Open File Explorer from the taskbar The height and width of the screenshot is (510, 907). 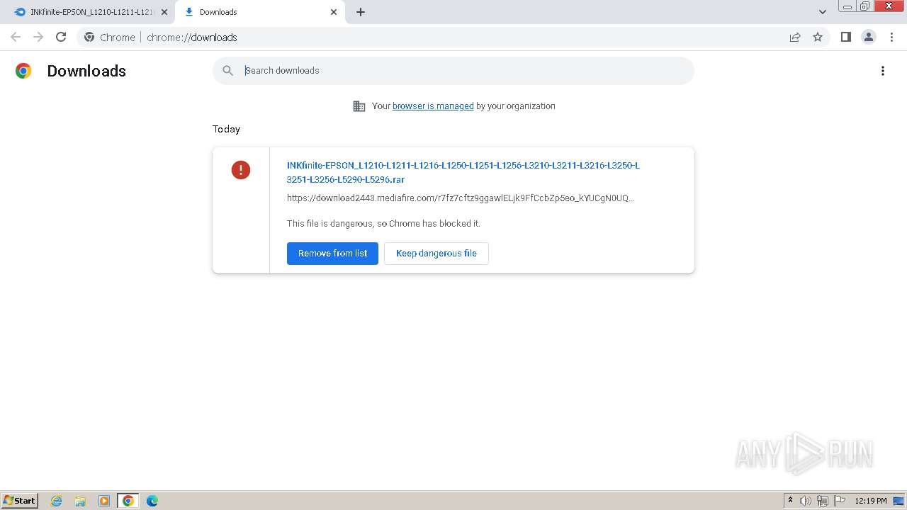point(80,501)
